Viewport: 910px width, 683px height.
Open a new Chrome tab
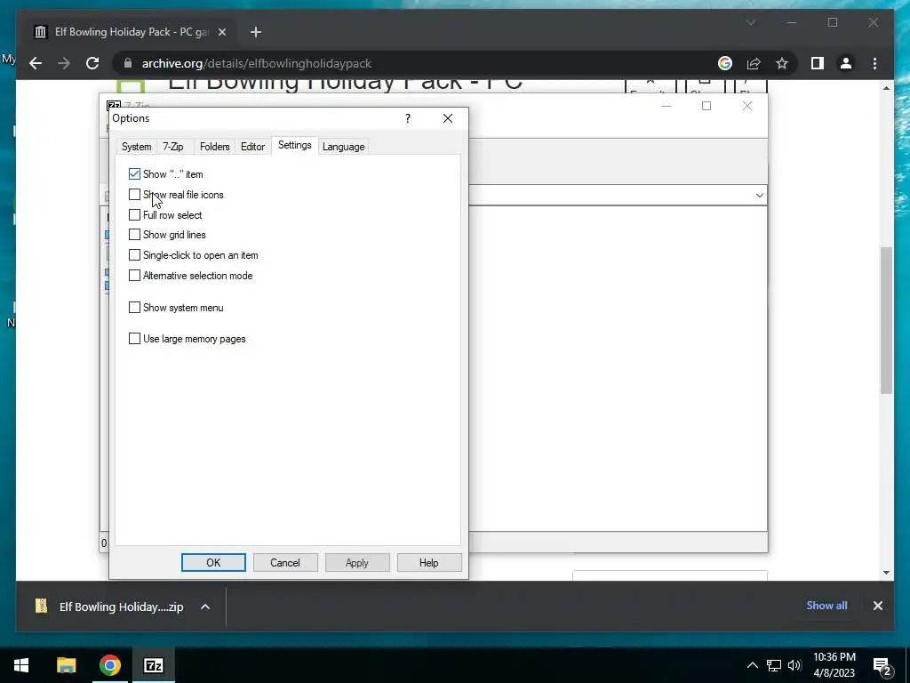coord(256,32)
